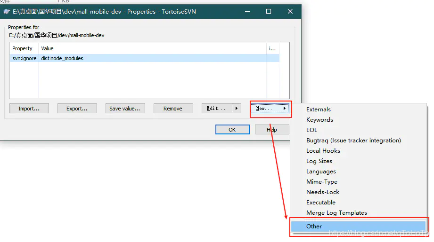The width and height of the screenshot is (434, 242).
Task: Click the Property column header
Action: [x=24, y=48]
